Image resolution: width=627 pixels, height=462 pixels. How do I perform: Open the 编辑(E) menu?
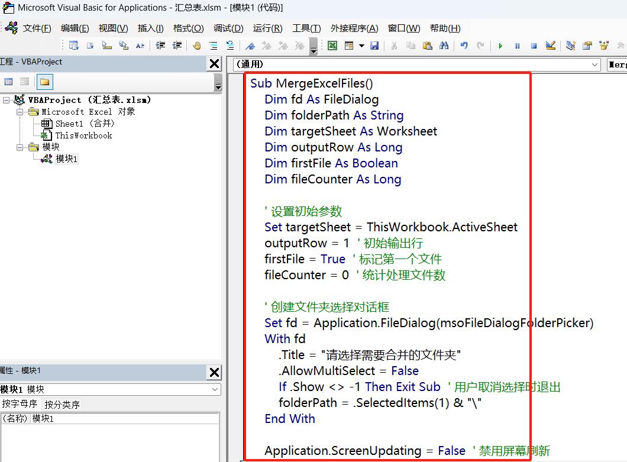(75, 28)
